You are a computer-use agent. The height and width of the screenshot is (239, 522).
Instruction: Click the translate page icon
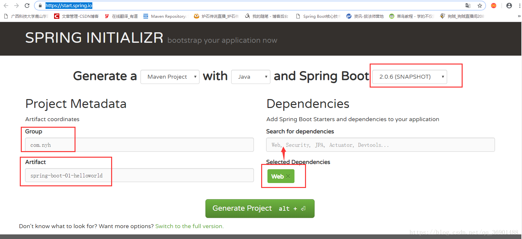pyautogui.click(x=468, y=6)
